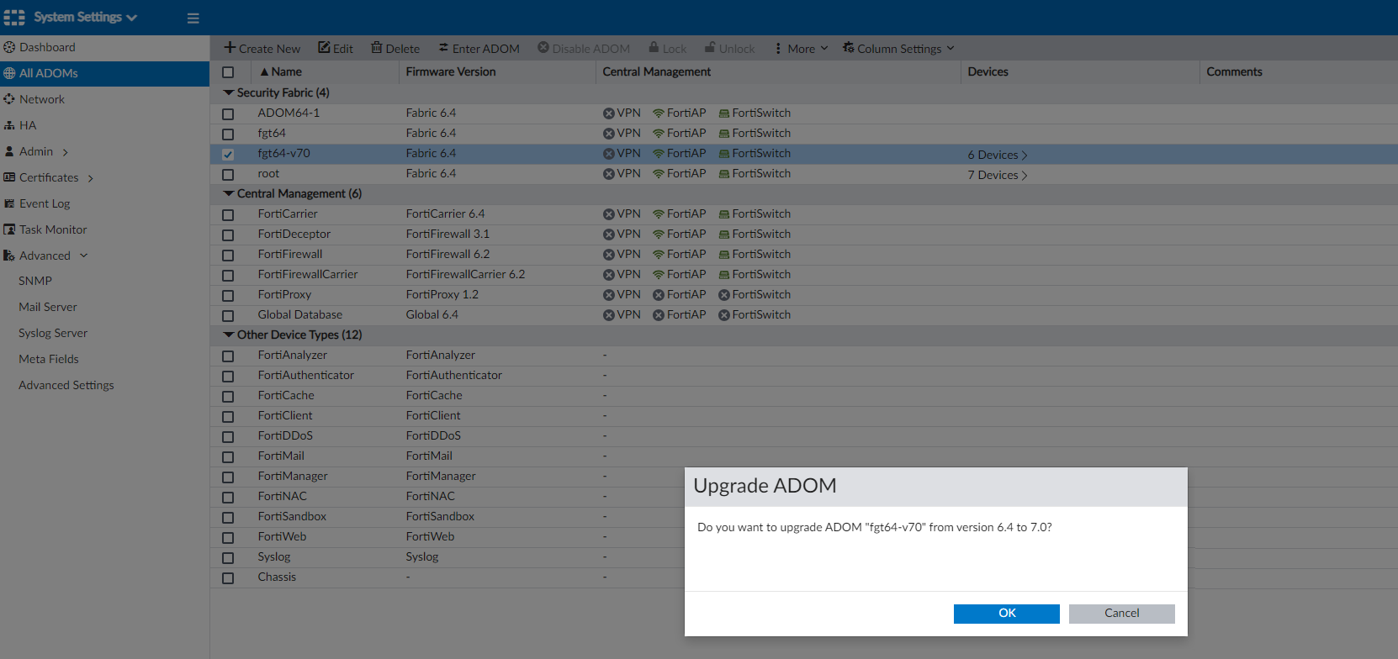Open the 7 Devices link for root

998,175
